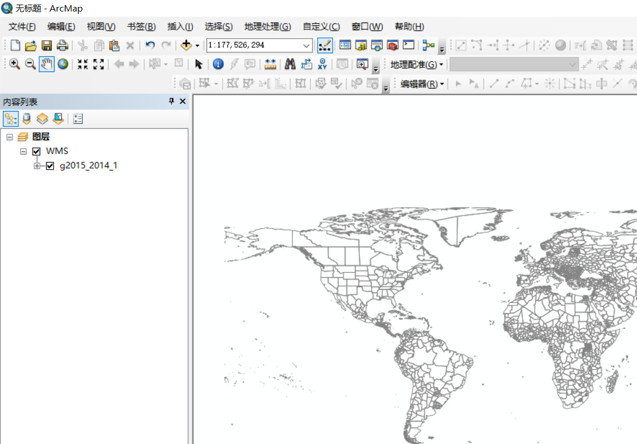Create a new map document
The image size is (637, 444).
15,45
